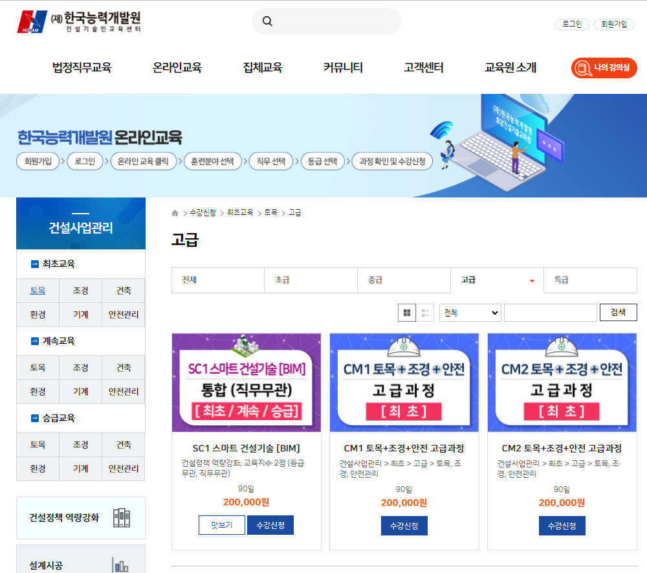Switch to list view layout

pos(425,313)
